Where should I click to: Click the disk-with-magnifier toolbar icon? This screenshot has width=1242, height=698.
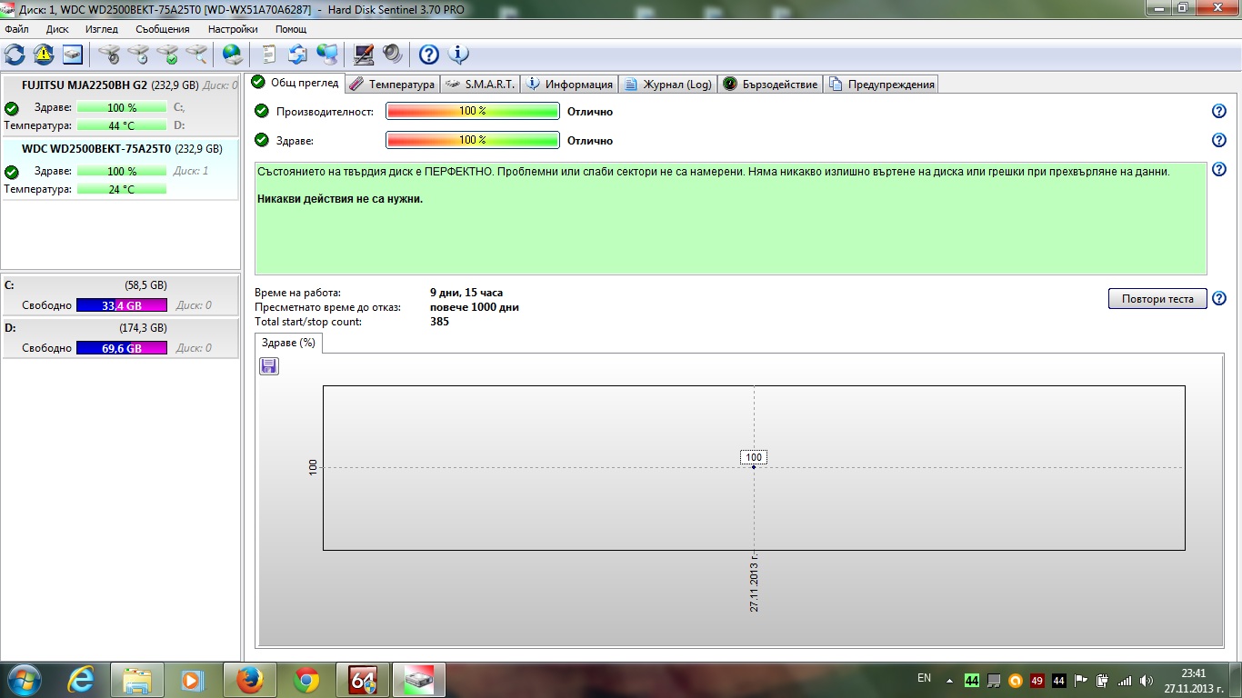pyautogui.click(x=196, y=55)
